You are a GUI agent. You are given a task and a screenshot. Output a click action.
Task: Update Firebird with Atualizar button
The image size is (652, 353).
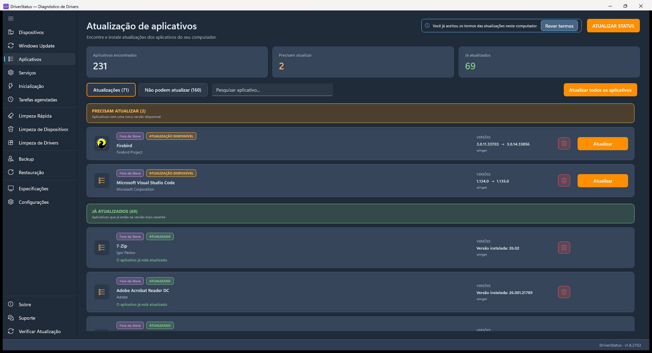pyautogui.click(x=603, y=144)
